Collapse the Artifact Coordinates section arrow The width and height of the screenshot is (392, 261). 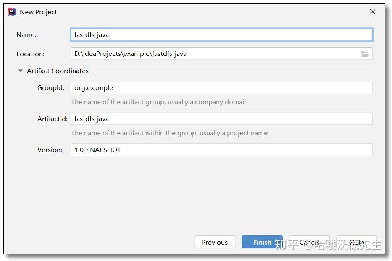click(x=20, y=71)
